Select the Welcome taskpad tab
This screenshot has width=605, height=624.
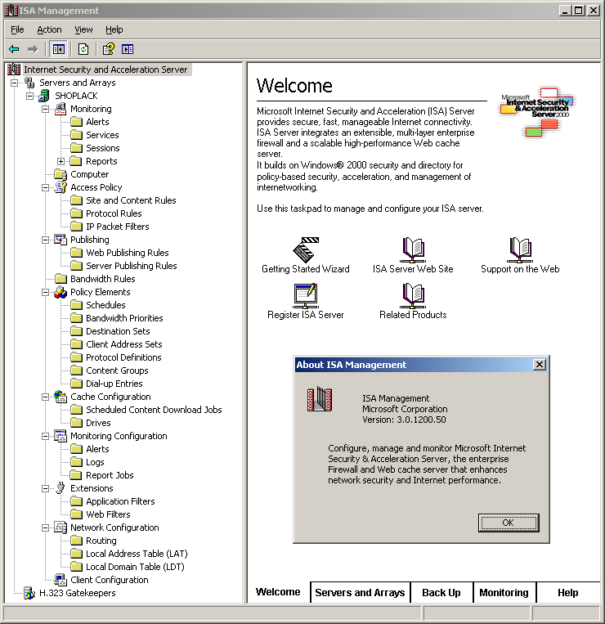278,592
